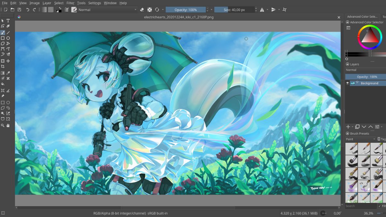This screenshot has width=386, height=217.
Task: Select the Zoom magnifier tool
Action: coord(3,125)
